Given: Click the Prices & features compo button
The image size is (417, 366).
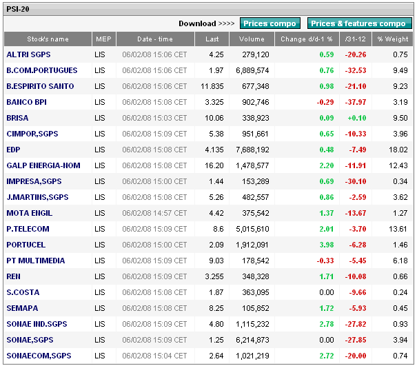Looking at the screenshot, I should (x=359, y=23).
